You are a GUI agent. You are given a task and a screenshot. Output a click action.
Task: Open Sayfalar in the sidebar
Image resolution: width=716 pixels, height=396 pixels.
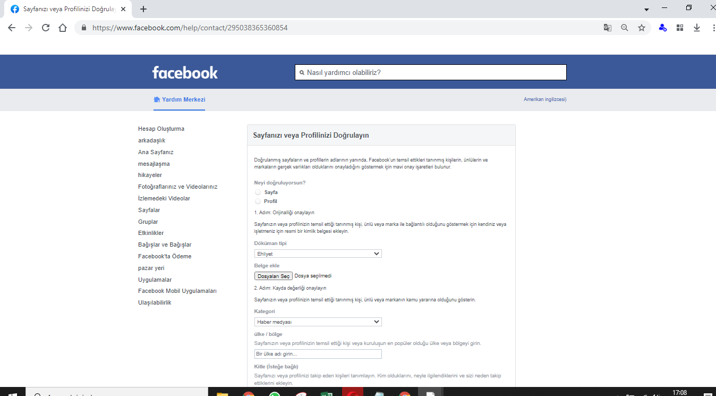pyautogui.click(x=149, y=210)
